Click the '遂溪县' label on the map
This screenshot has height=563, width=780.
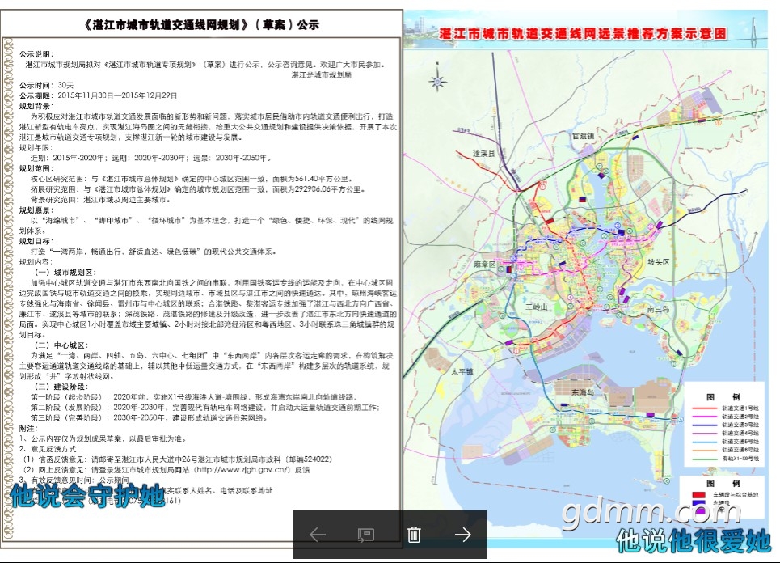tap(483, 154)
